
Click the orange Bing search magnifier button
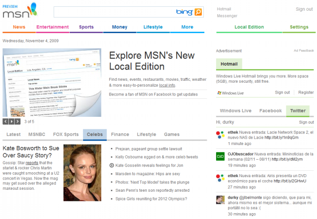[x=198, y=12]
